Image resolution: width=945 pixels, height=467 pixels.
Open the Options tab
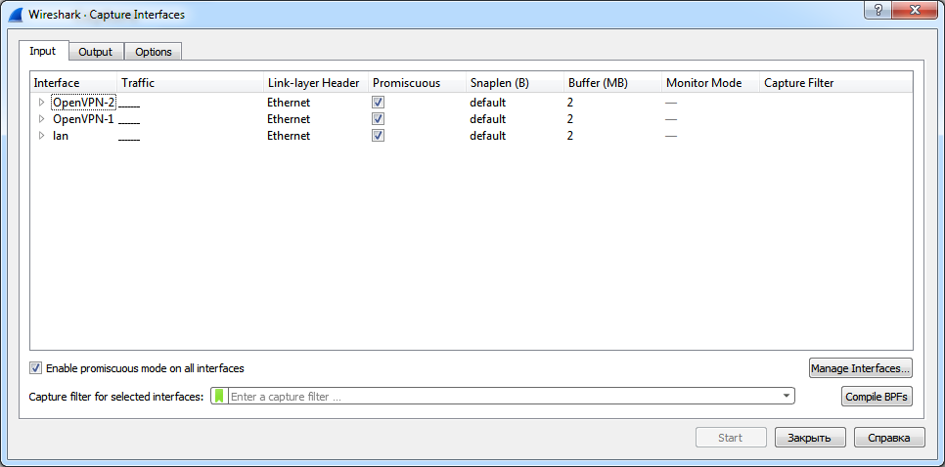click(x=153, y=53)
